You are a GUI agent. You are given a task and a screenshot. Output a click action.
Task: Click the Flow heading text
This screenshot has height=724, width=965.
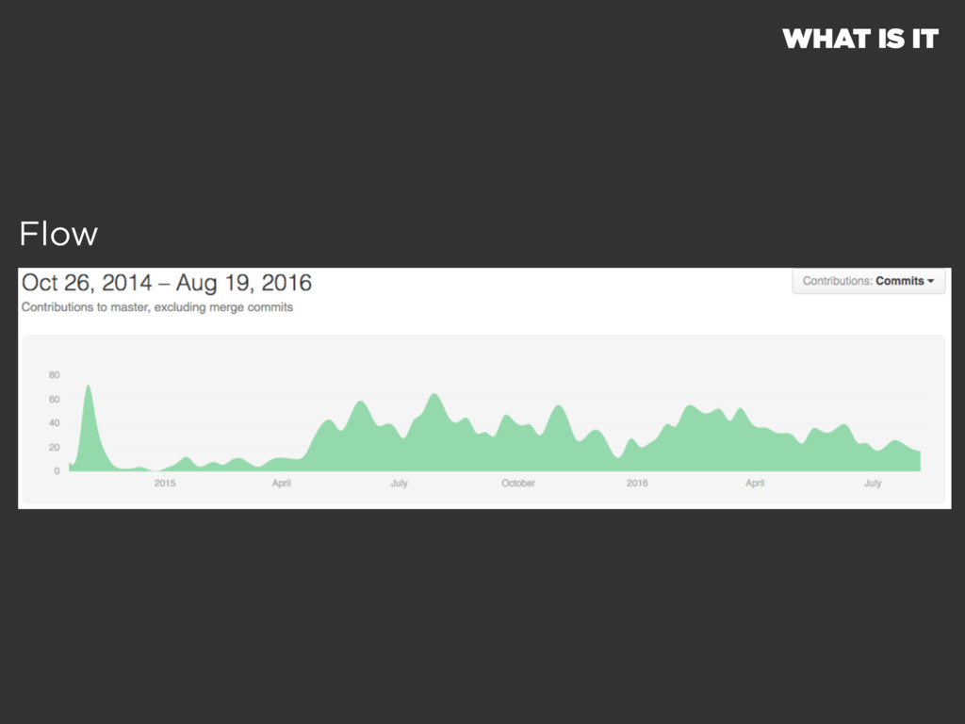pos(58,234)
